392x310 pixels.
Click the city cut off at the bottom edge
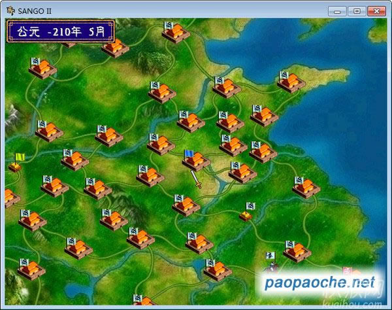[x=142, y=301]
